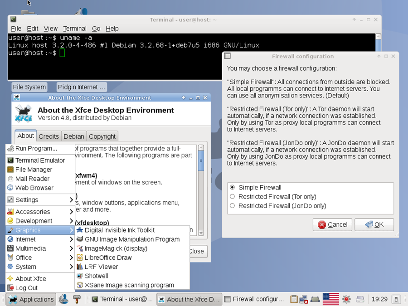Open Terminal's Edit menu
The height and width of the screenshot is (306, 408).
click(x=33, y=29)
